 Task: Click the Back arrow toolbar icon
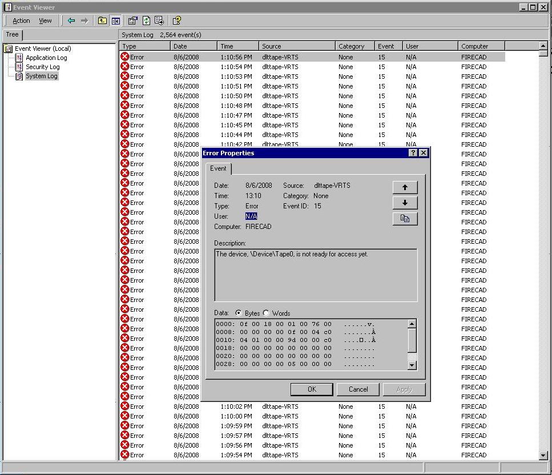click(71, 21)
